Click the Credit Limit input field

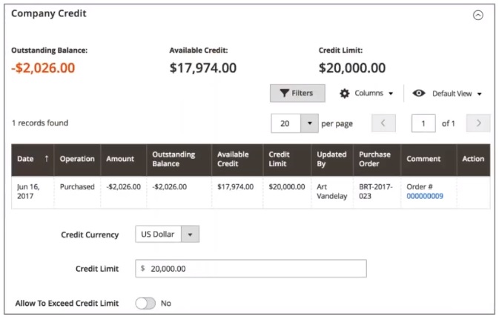click(251, 269)
